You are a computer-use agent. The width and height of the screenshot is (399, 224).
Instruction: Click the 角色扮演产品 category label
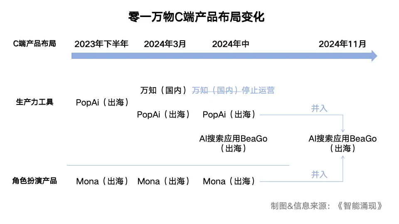pyautogui.click(x=34, y=181)
